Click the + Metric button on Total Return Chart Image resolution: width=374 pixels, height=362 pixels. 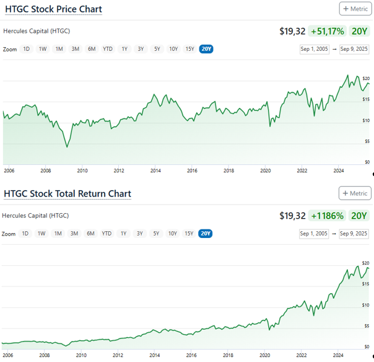pyautogui.click(x=355, y=193)
